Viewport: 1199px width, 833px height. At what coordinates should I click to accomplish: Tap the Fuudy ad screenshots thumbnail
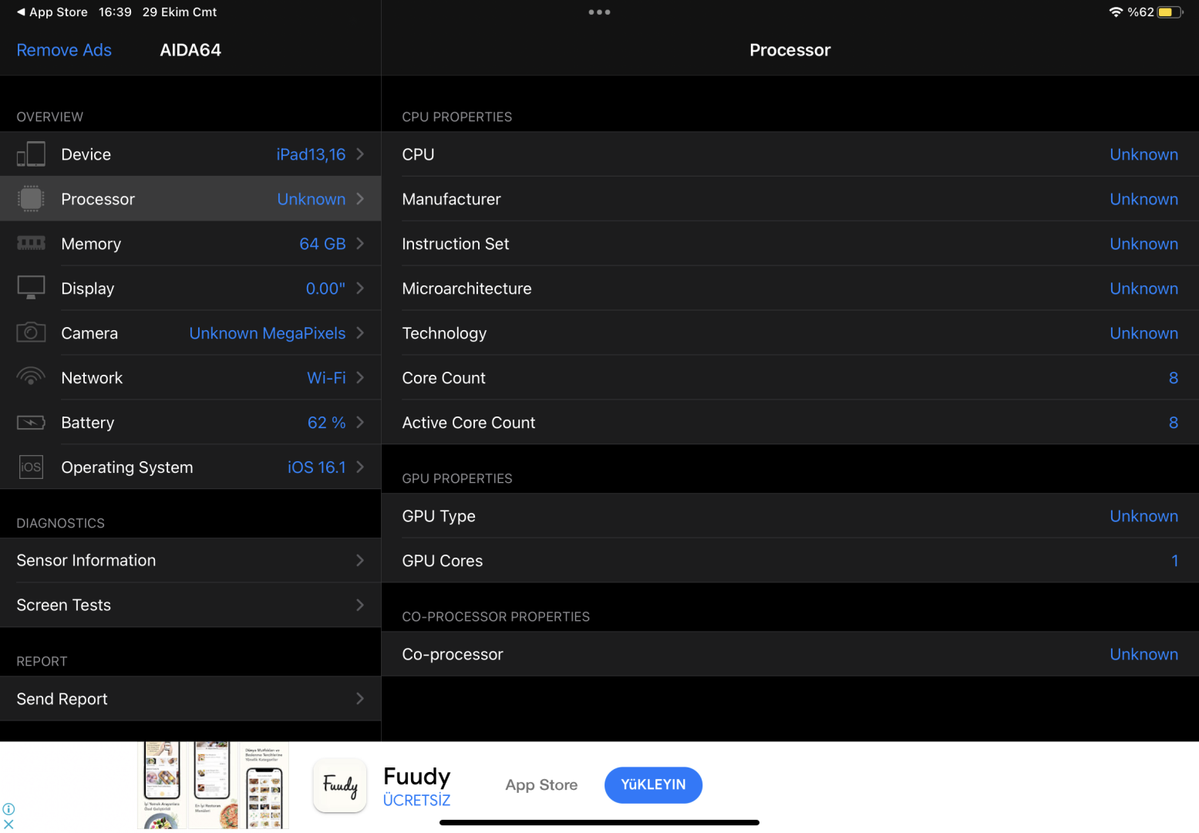213,785
